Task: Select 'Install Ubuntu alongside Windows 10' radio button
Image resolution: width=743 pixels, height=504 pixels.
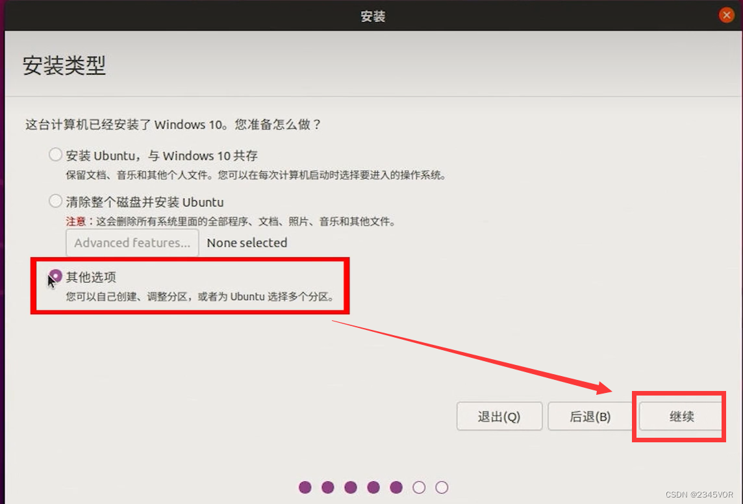Action: [55, 155]
